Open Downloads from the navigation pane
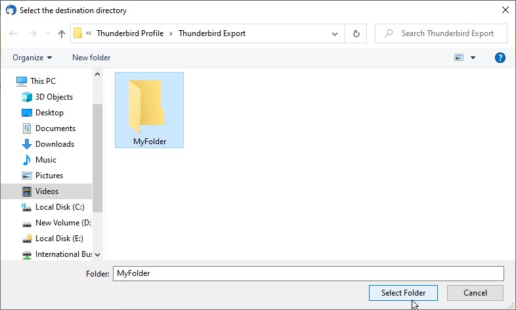The image size is (516, 310). click(54, 144)
